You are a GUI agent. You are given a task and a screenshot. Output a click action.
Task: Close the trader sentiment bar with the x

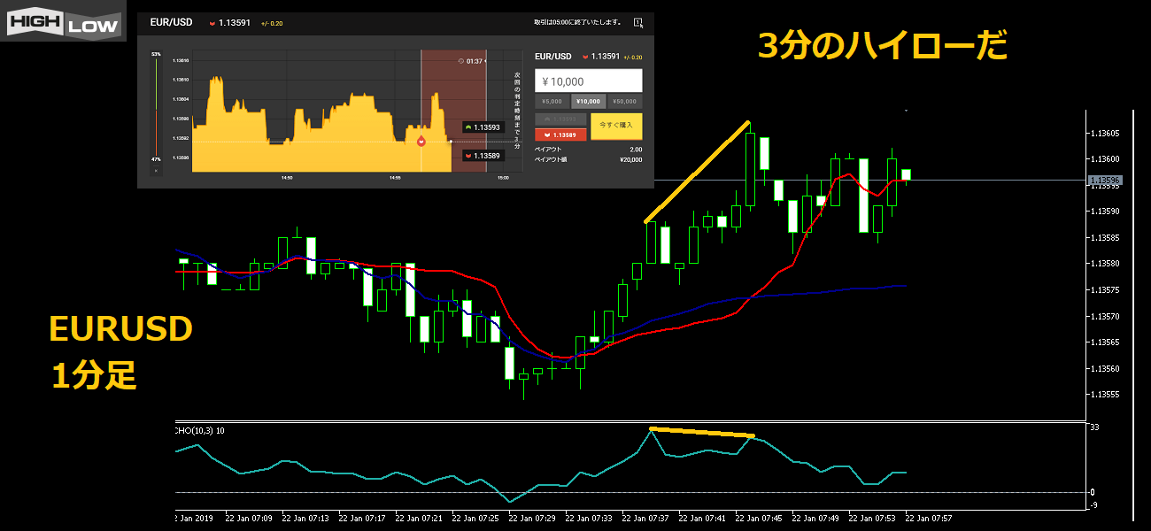156,169
